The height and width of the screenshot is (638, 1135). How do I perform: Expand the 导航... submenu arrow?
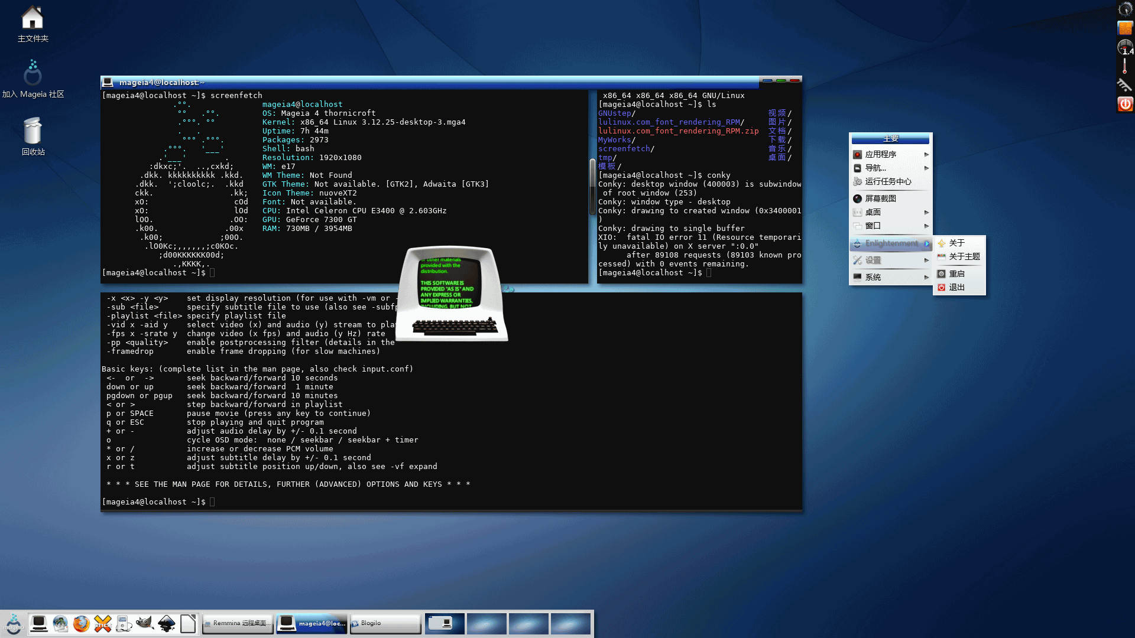coord(926,168)
